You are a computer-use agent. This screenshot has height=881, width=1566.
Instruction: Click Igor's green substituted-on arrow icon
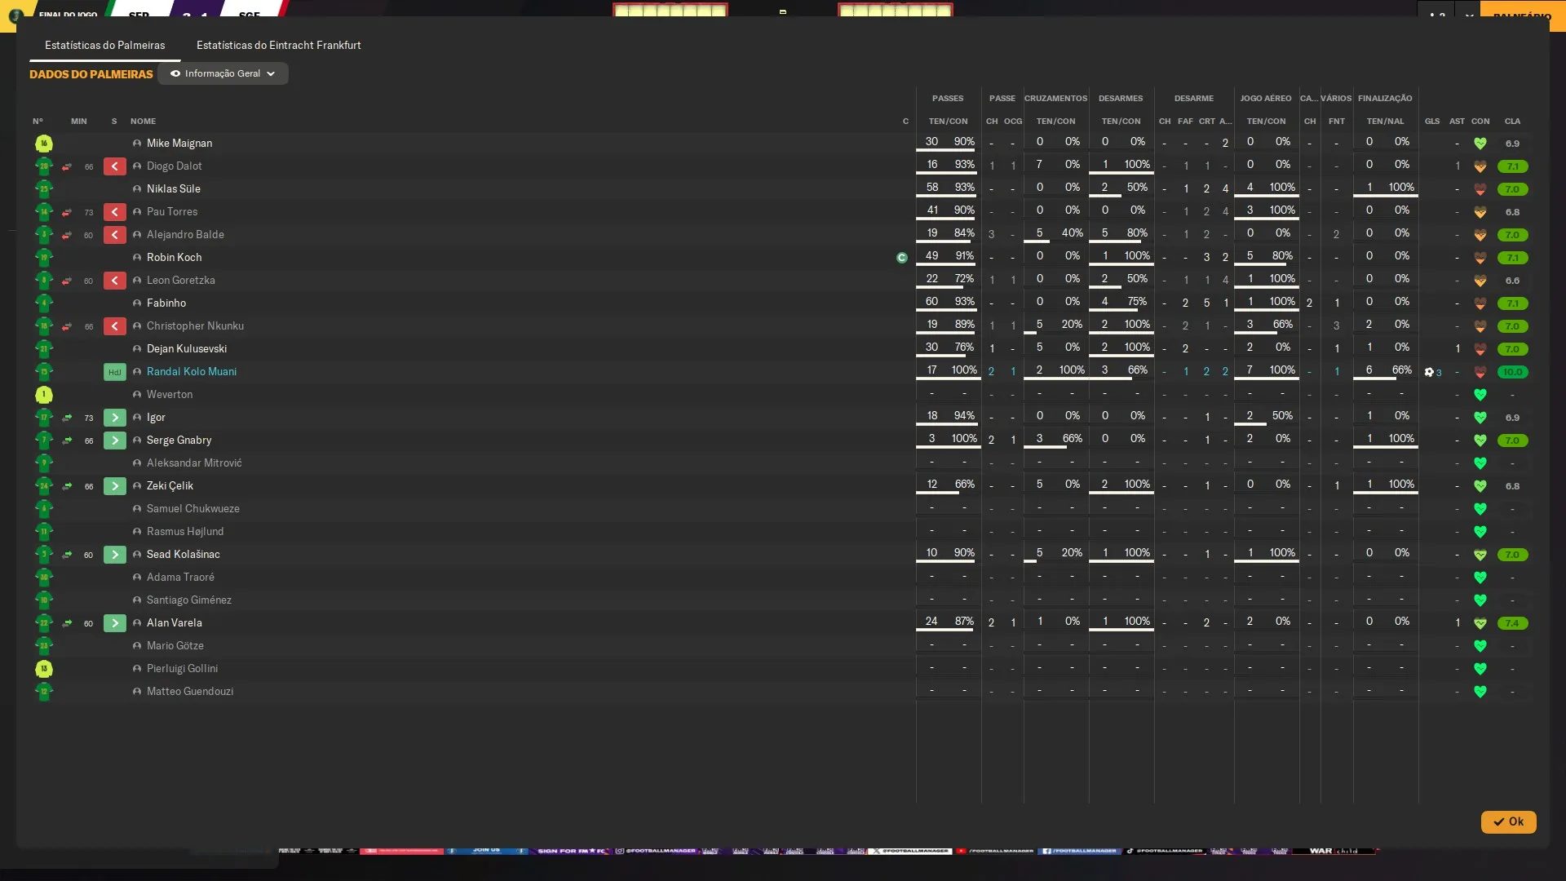tap(114, 418)
